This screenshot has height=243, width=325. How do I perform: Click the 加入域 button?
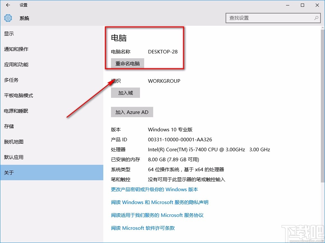125,92
